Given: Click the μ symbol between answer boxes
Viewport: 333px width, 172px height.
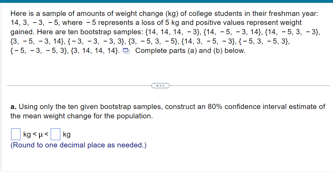Looking at the screenshot, I should point(43,134).
